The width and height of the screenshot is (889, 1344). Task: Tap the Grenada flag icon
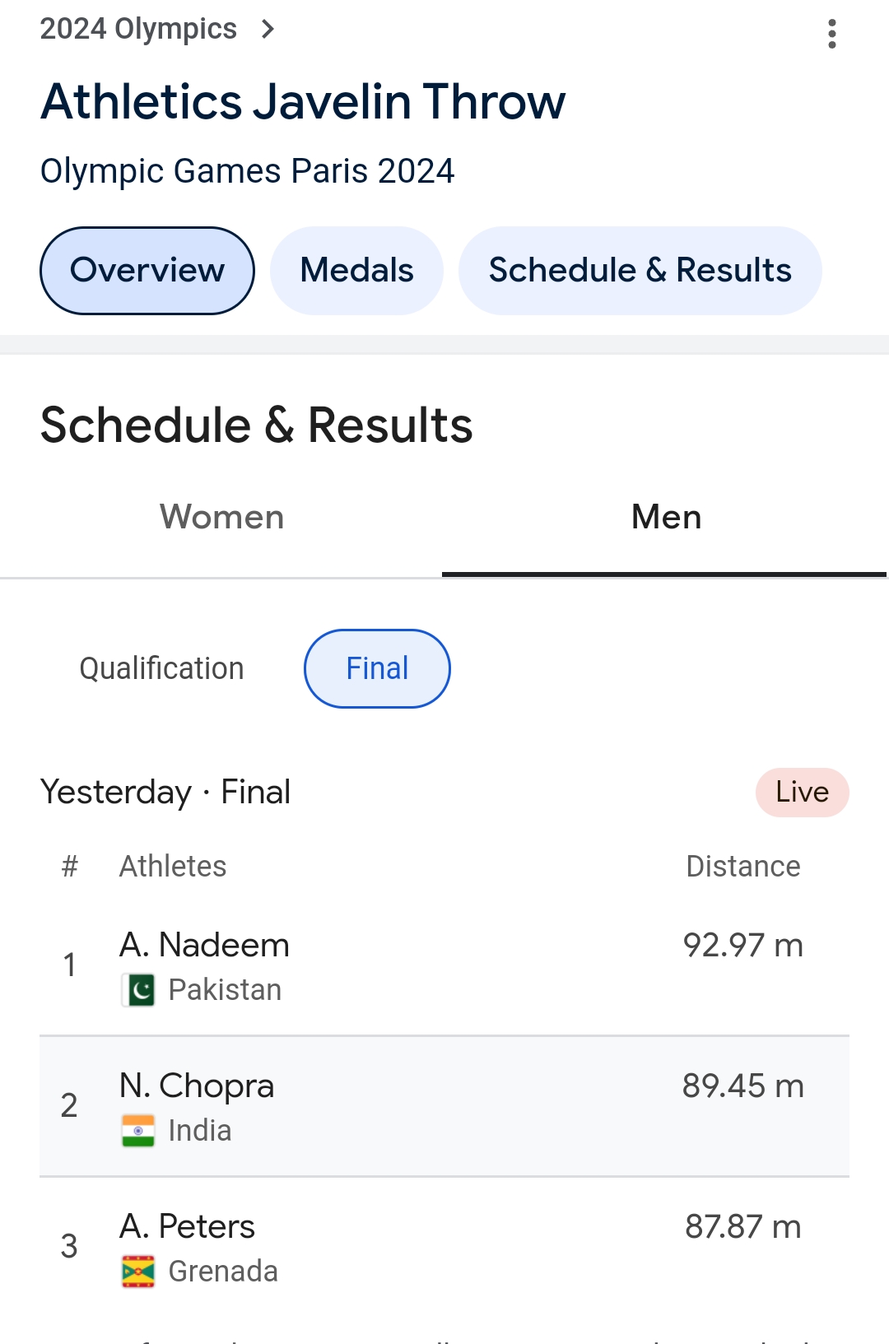click(x=138, y=1272)
